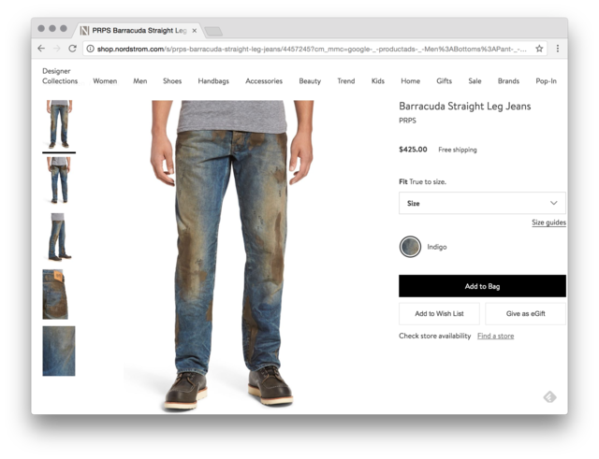
Task: Select the Indigo color swatch
Action: pos(410,247)
